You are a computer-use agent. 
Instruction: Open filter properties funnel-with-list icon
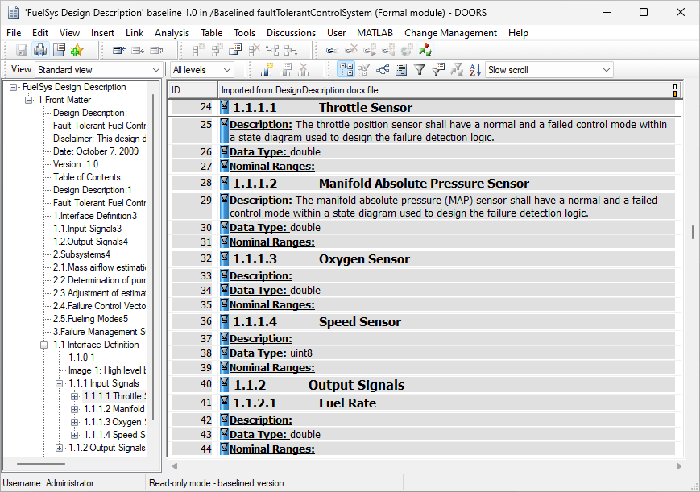438,69
